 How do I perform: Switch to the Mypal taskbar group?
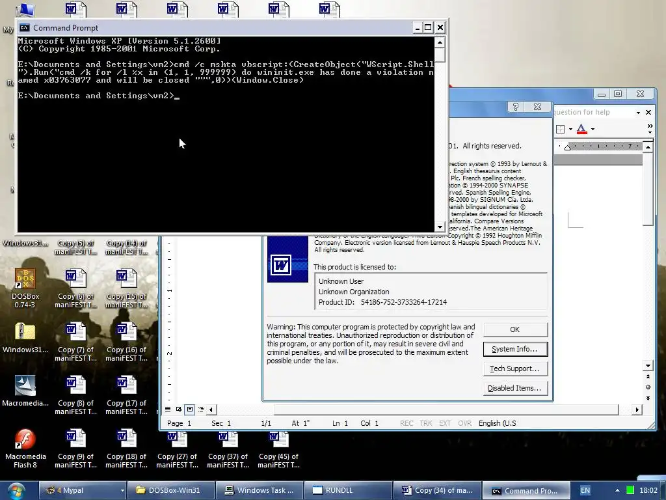[x=79, y=490]
